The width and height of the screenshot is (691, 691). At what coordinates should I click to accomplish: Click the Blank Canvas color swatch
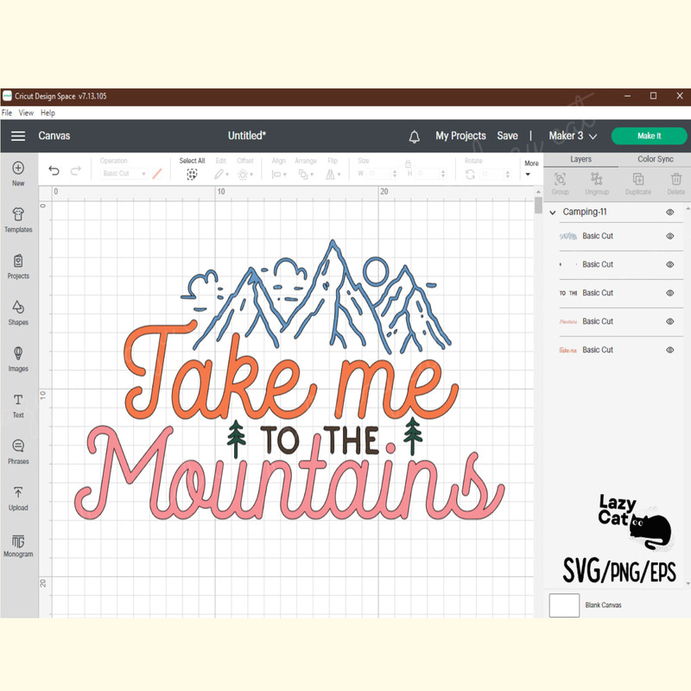point(564,605)
